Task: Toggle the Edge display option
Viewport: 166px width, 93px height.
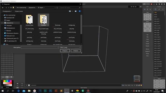Action: 22,83
